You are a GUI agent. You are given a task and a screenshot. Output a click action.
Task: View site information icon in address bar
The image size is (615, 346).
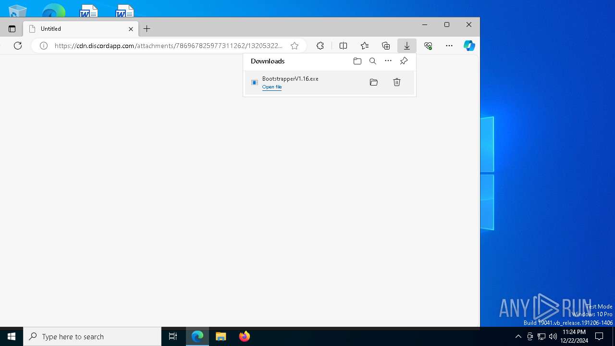[44, 46]
